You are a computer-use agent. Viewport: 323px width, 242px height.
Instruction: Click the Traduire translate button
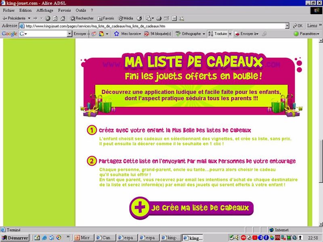click(218, 34)
